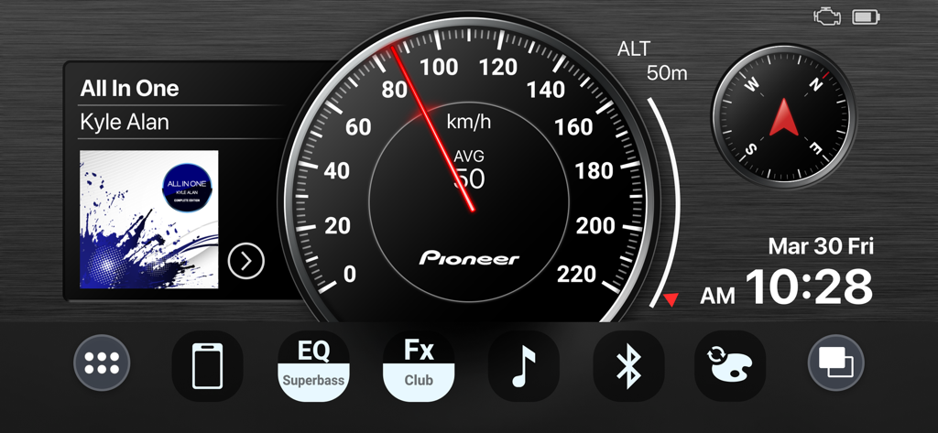
Task: Open the music note source icon
Action: [524, 366]
